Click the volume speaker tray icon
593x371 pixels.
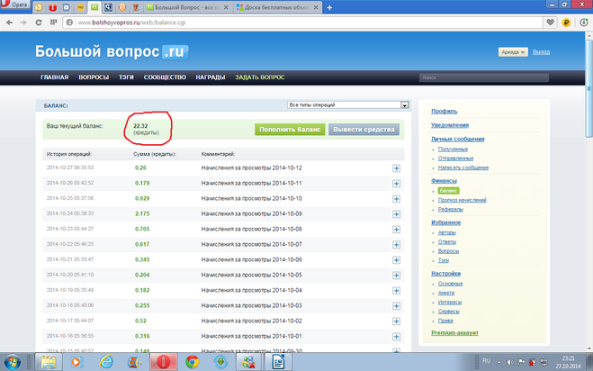coord(510,362)
